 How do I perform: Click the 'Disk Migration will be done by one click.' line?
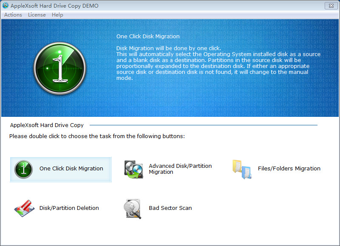[x=169, y=48]
